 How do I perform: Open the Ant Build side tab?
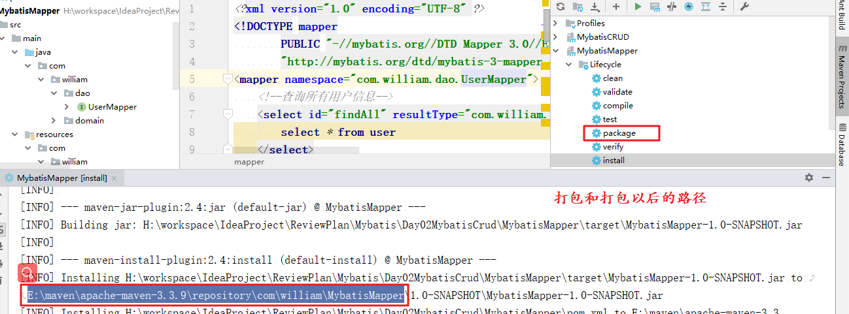[842, 15]
